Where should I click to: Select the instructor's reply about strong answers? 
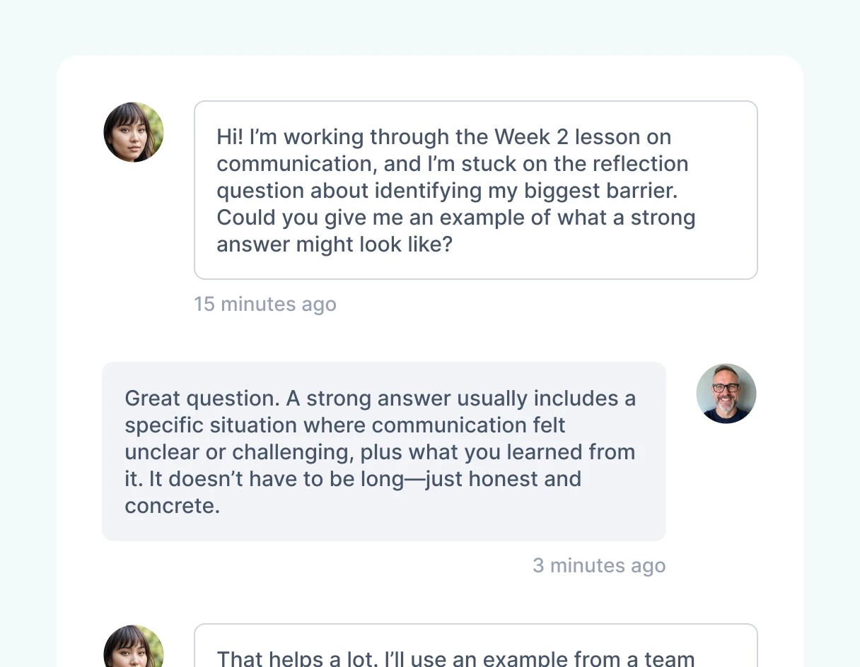pos(383,451)
